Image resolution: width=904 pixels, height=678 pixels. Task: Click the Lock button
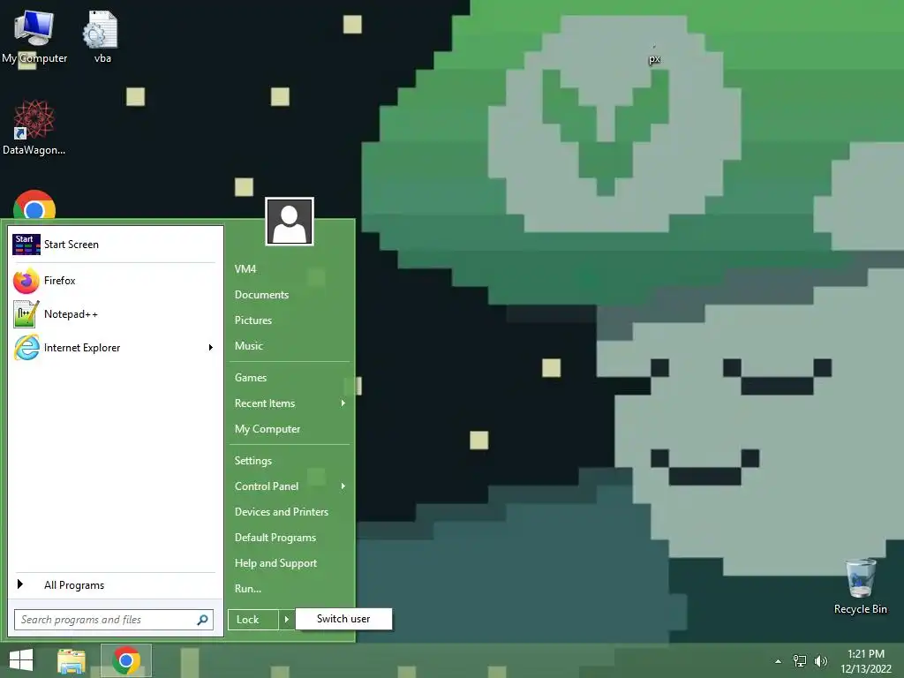click(253, 620)
